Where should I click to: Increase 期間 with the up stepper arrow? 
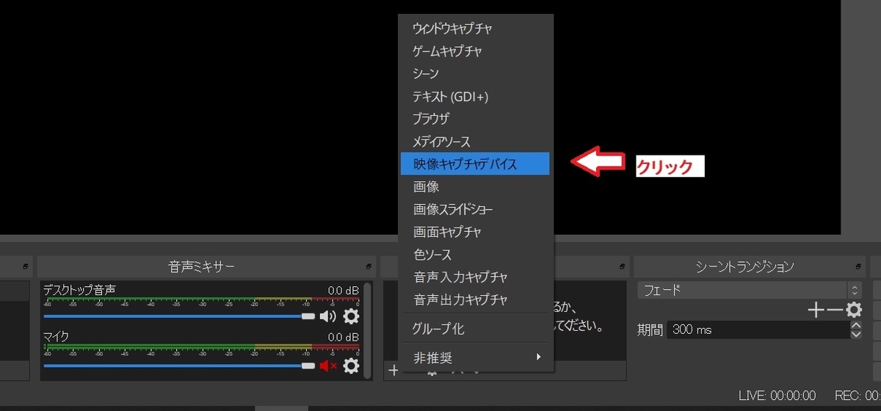click(x=856, y=326)
